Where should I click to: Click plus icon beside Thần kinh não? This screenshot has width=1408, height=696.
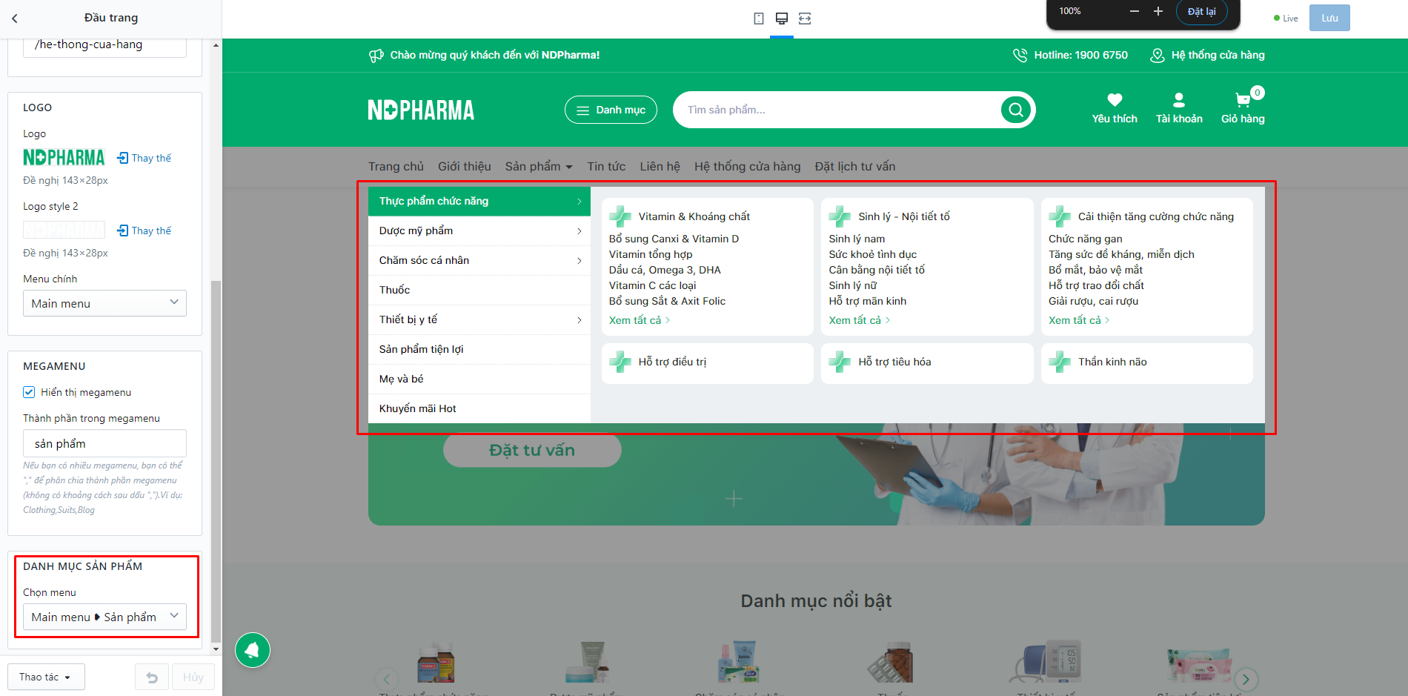(1060, 362)
